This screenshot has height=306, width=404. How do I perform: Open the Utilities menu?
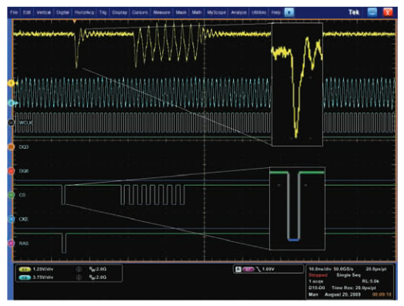click(259, 12)
